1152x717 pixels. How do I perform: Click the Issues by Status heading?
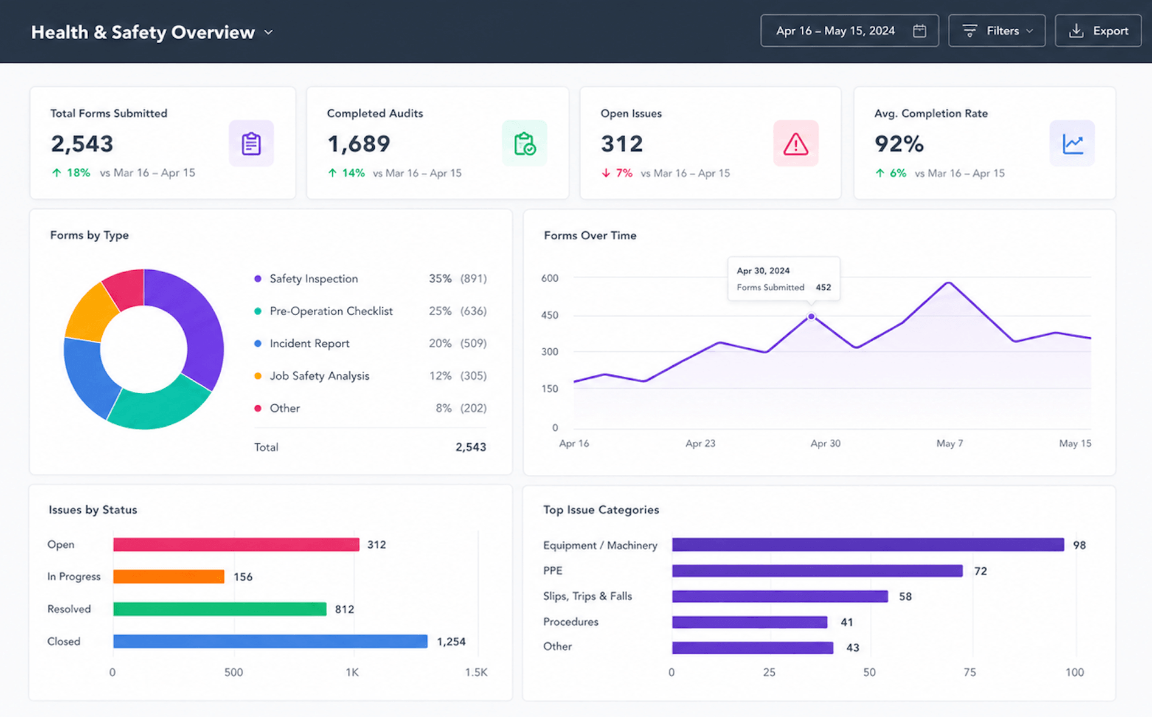pos(92,509)
